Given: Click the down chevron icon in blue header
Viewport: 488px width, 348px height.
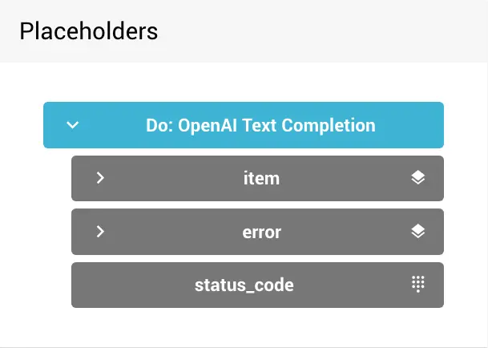Looking at the screenshot, I should pyautogui.click(x=73, y=125).
